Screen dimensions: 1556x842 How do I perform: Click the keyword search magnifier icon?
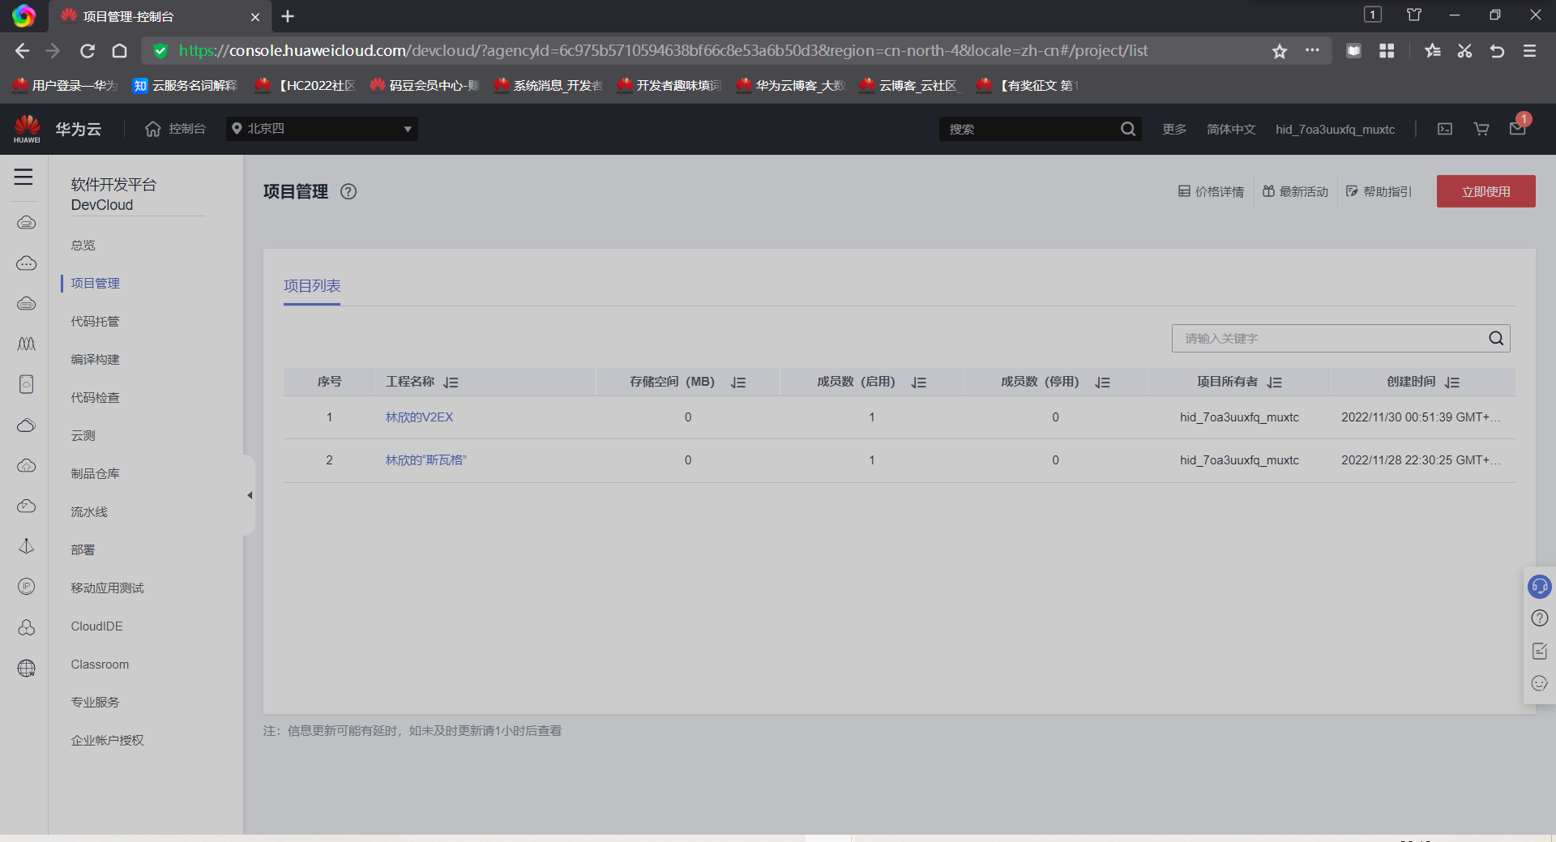coord(1496,338)
